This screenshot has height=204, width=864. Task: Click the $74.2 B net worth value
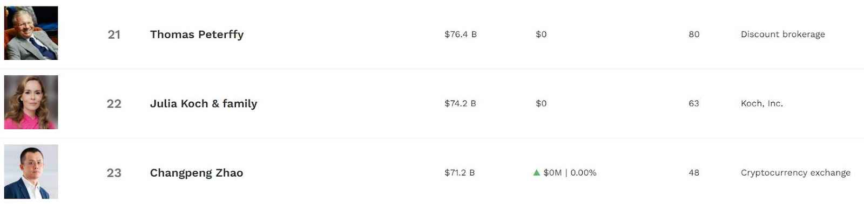point(460,103)
